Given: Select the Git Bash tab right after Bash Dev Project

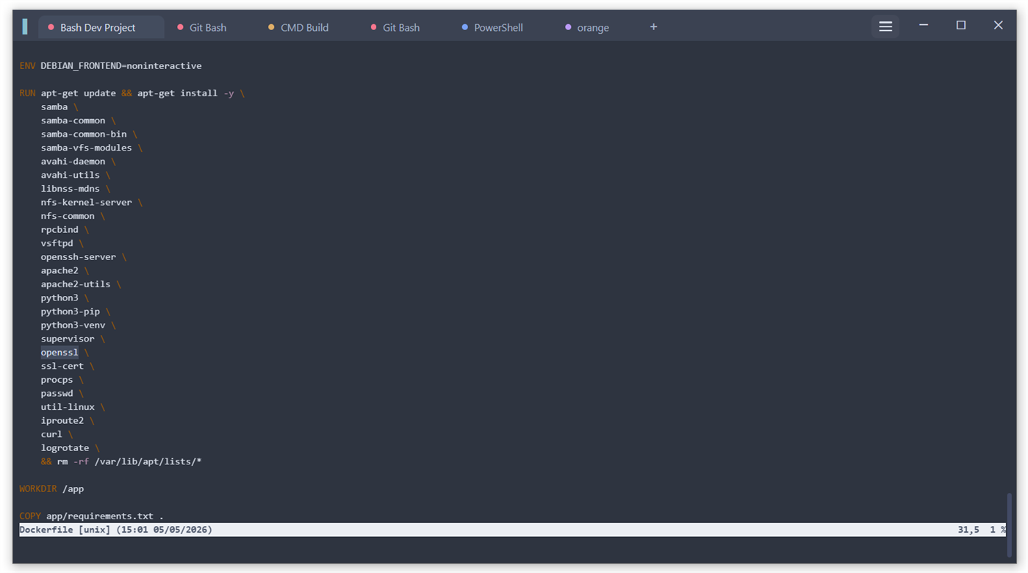Looking at the screenshot, I should pos(202,27).
